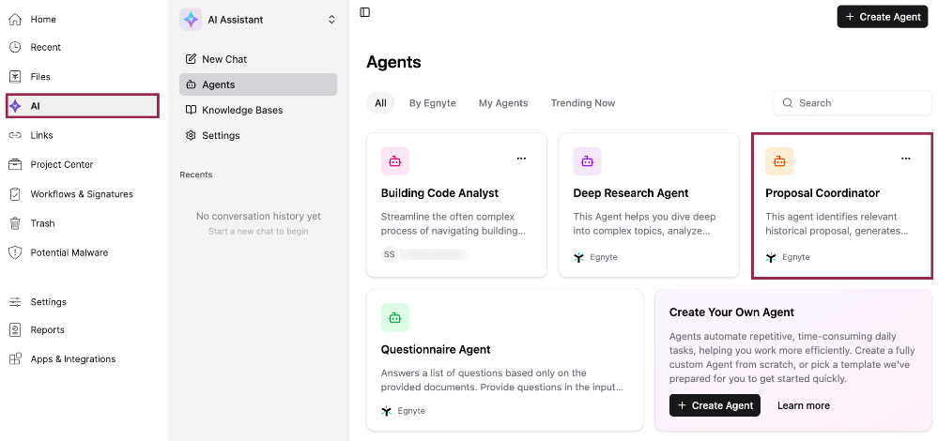Screen dimensions: 938x441
Task: Go to Project Center in sidebar
Action: click(x=62, y=164)
